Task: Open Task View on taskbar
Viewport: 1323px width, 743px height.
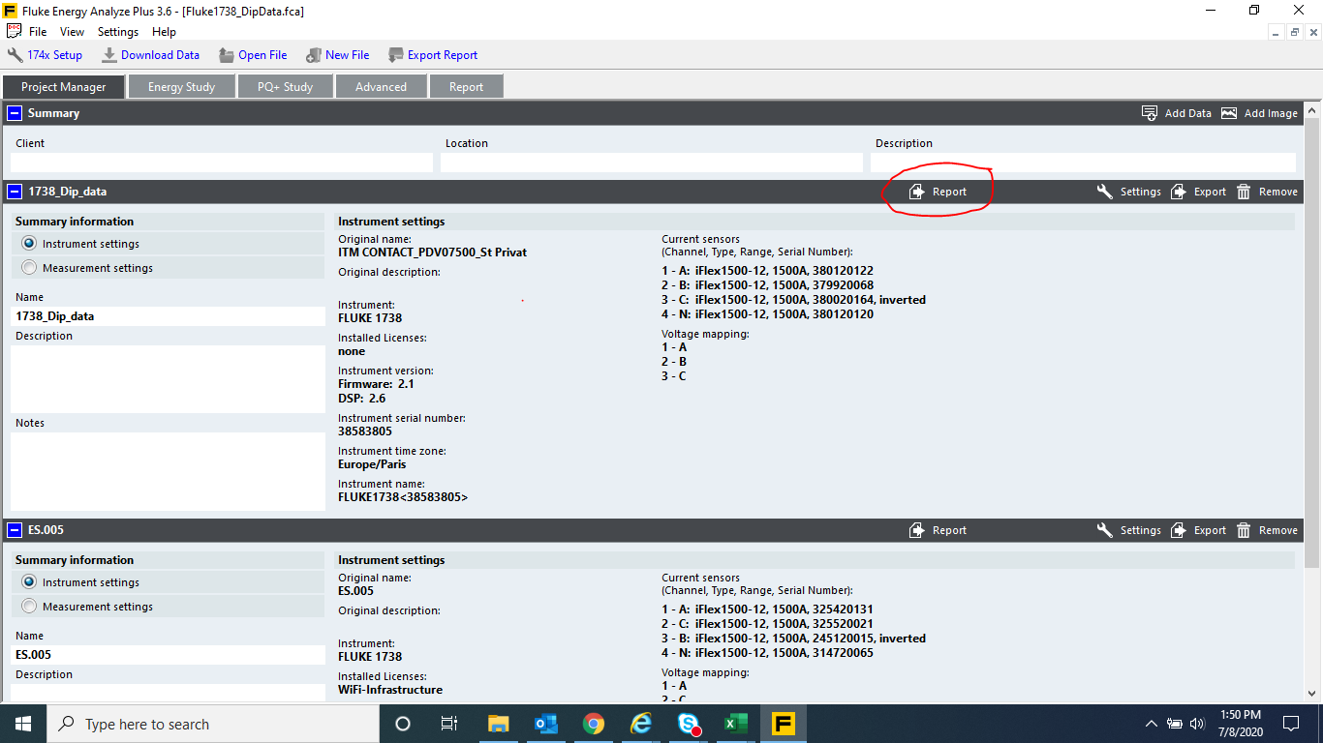Action: tap(449, 724)
